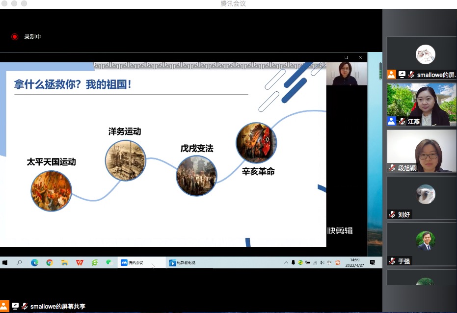
Task: Launch Microsoft Edge from the taskbar
Action: [x=34, y=262]
